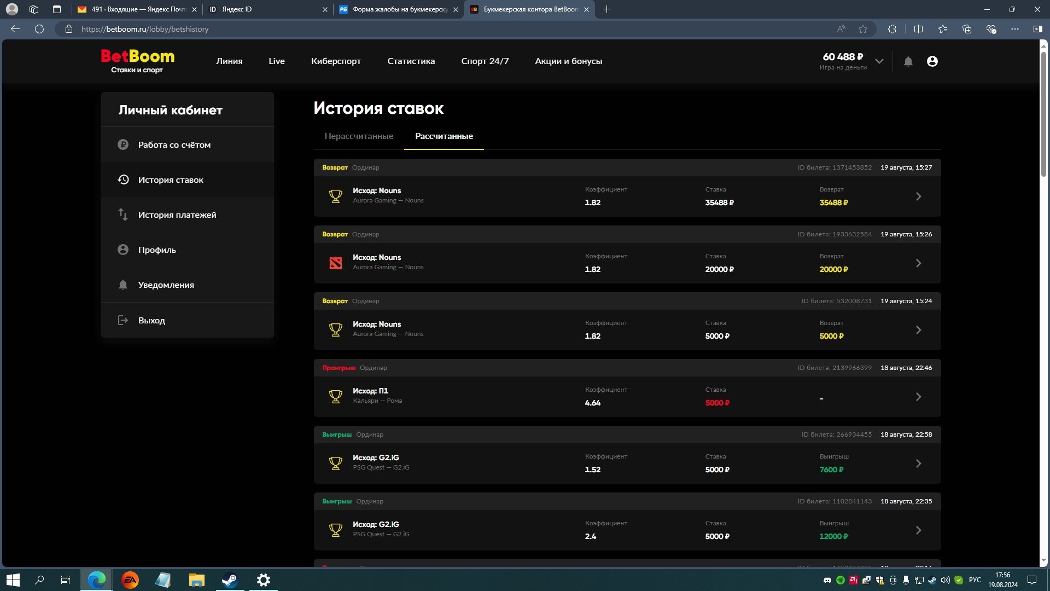Viewport: 1050px width, 591px height.
Task: Open the user profile avatar icon
Action: coord(932,61)
